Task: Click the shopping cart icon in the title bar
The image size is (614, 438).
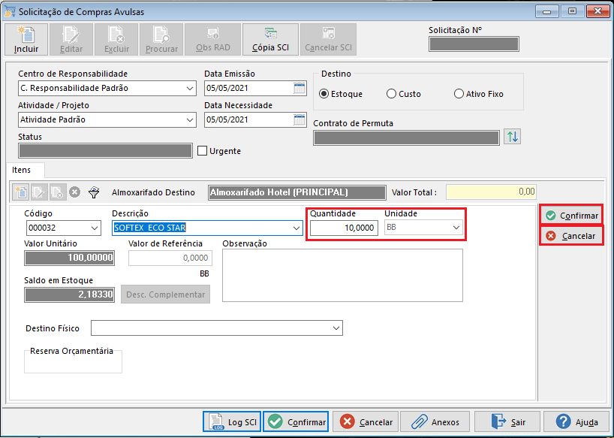Action: pyautogui.click(x=10, y=12)
